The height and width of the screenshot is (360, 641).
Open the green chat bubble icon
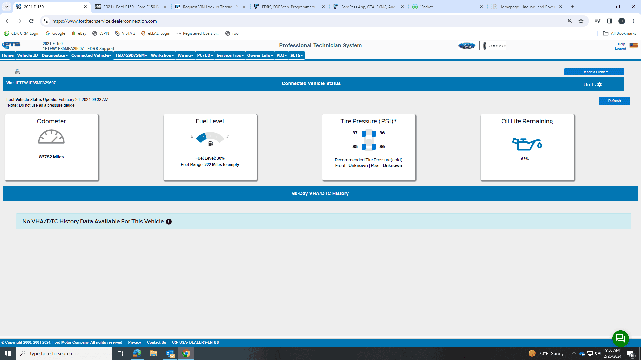(620, 338)
